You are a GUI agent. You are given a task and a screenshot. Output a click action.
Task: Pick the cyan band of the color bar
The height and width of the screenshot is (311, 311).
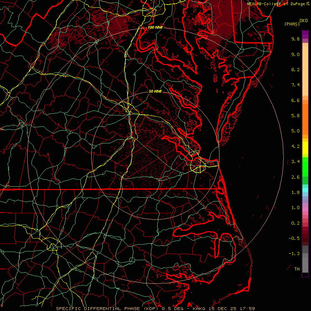[305, 190]
